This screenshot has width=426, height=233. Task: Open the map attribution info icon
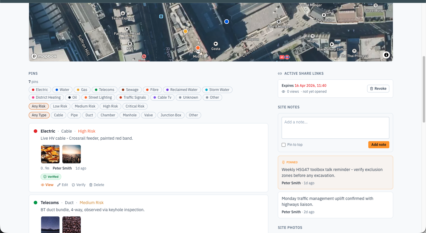(386, 55)
